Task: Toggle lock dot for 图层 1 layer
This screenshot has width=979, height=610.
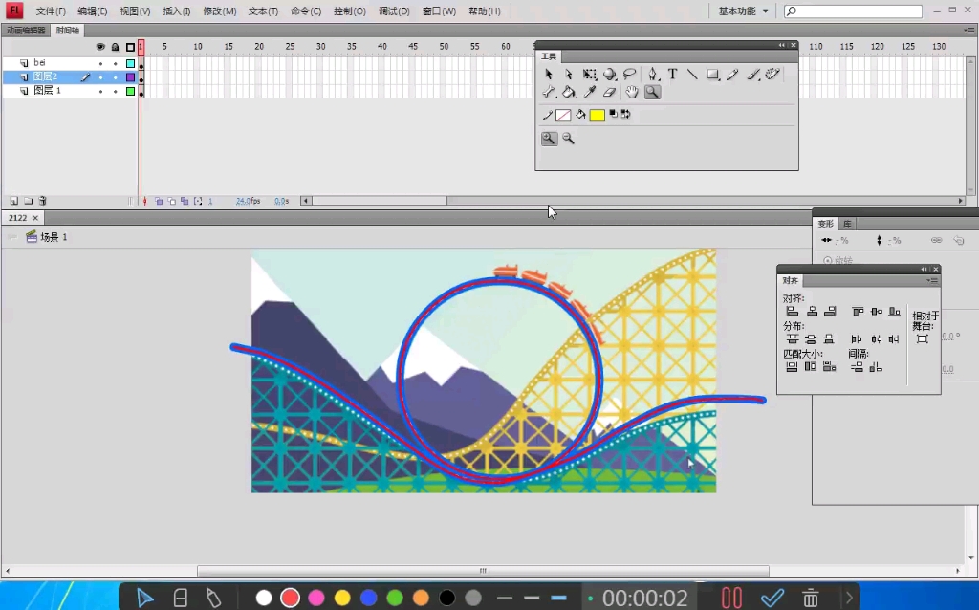Action: point(115,91)
